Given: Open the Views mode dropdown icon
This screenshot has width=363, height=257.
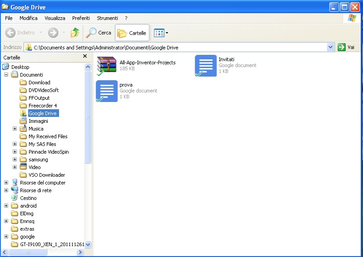Looking at the screenshot, I should coord(161,33).
